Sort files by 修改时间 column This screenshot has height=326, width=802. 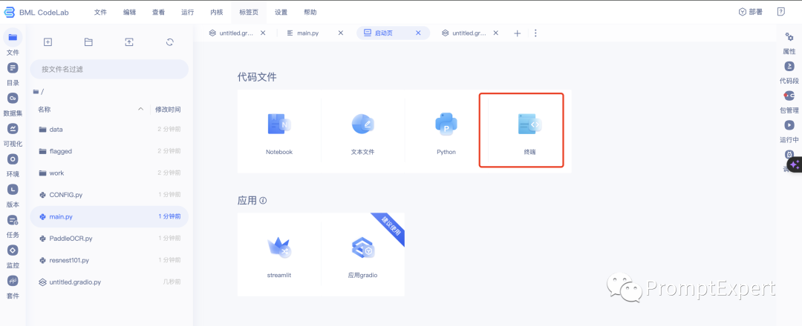[x=168, y=109]
